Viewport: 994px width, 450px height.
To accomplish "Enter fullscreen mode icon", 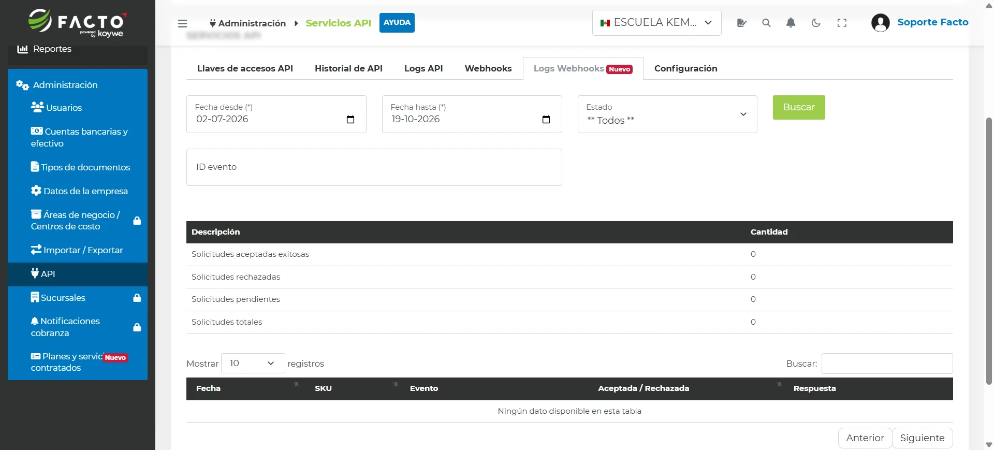I will coord(842,23).
